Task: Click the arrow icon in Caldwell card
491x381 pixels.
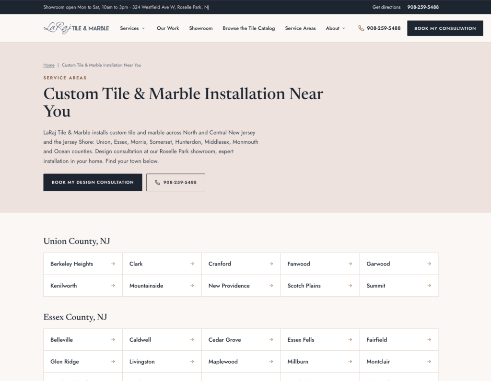Action: 192,340
